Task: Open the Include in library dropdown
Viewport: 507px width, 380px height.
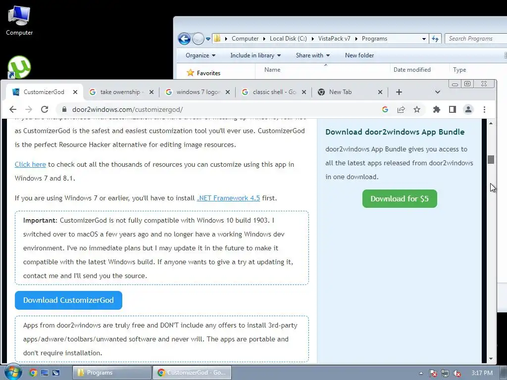Action: (x=255, y=55)
